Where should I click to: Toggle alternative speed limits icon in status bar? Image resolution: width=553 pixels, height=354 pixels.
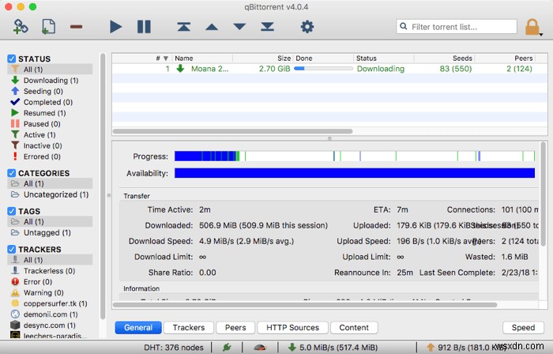click(x=260, y=348)
